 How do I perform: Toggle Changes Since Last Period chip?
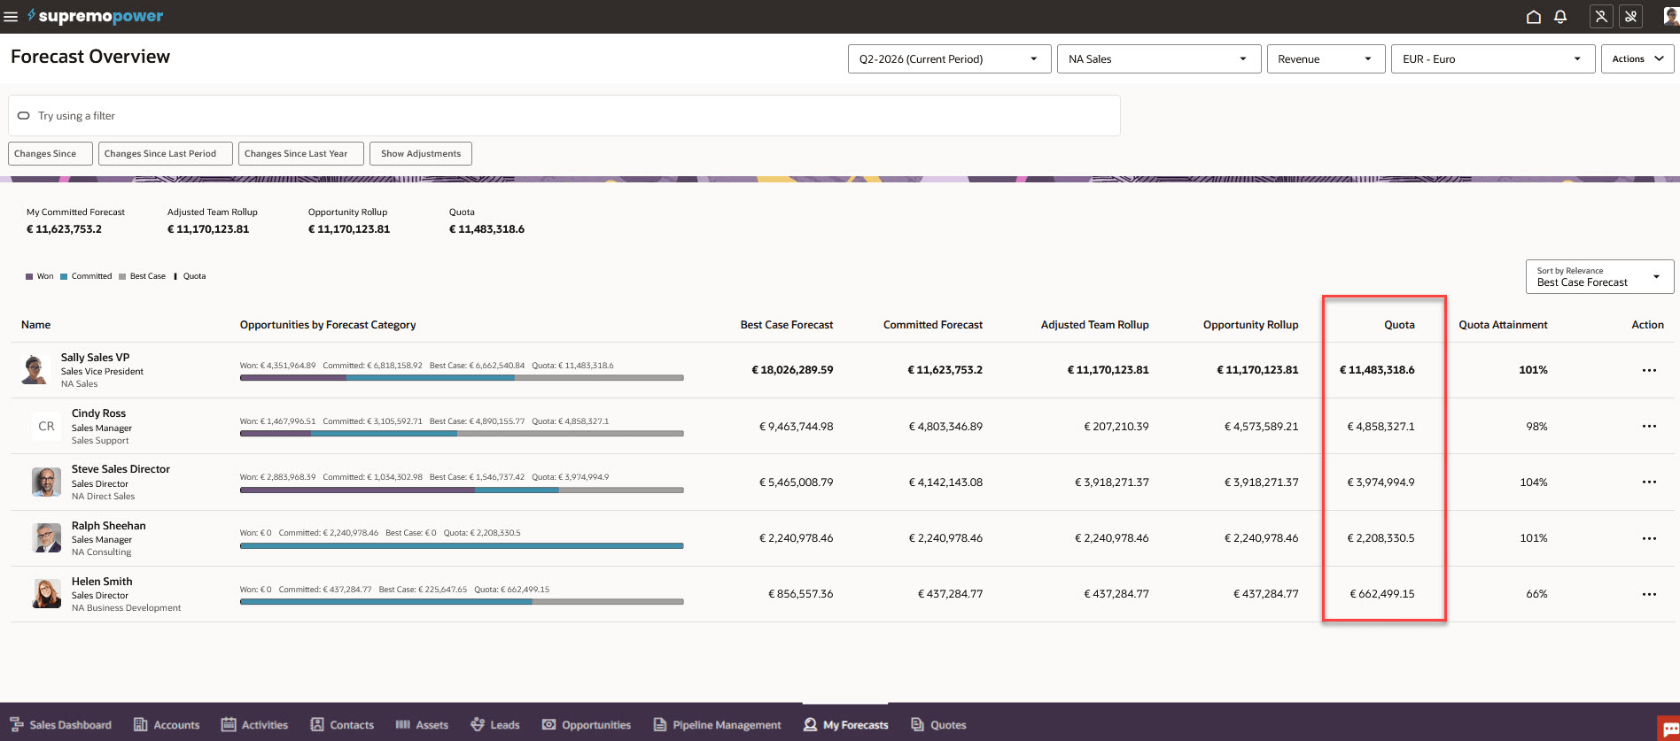pyautogui.click(x=165, y=154)
